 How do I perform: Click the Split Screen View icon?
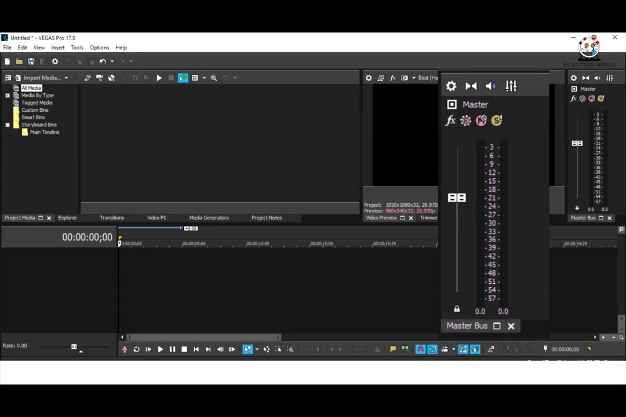pos(405,78)
